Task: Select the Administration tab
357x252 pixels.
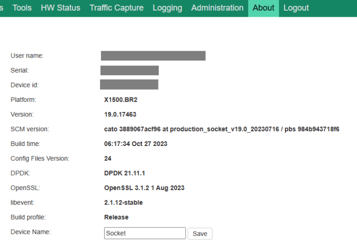Action: click(217, 8)
